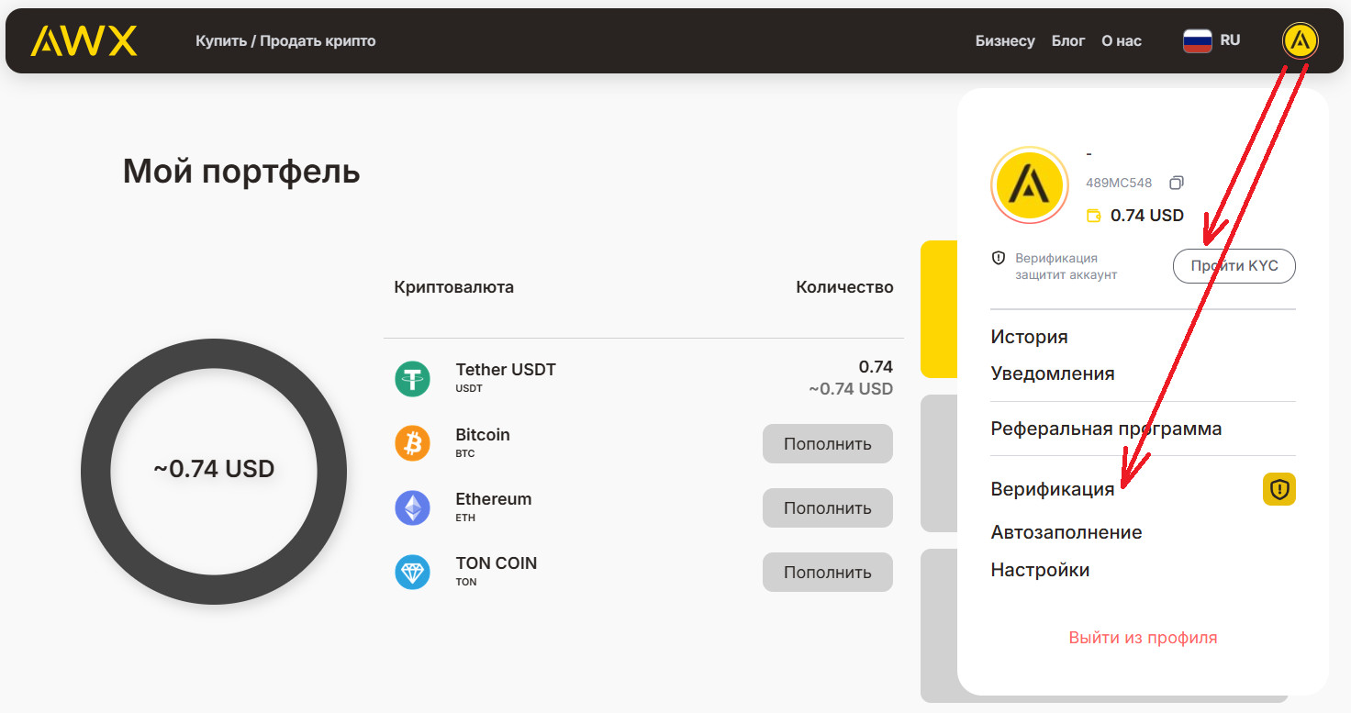Open the RU language selector
This screenshot has width=1351, height=713.
click(x=1211, y=40)
